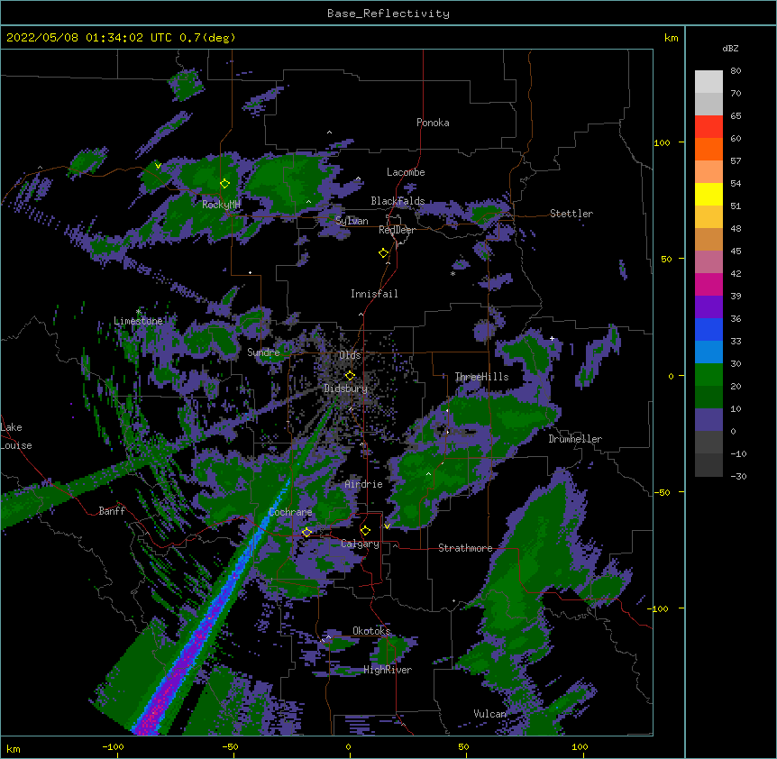Select the 42 value in the dBZ legend

click(736, 273)
